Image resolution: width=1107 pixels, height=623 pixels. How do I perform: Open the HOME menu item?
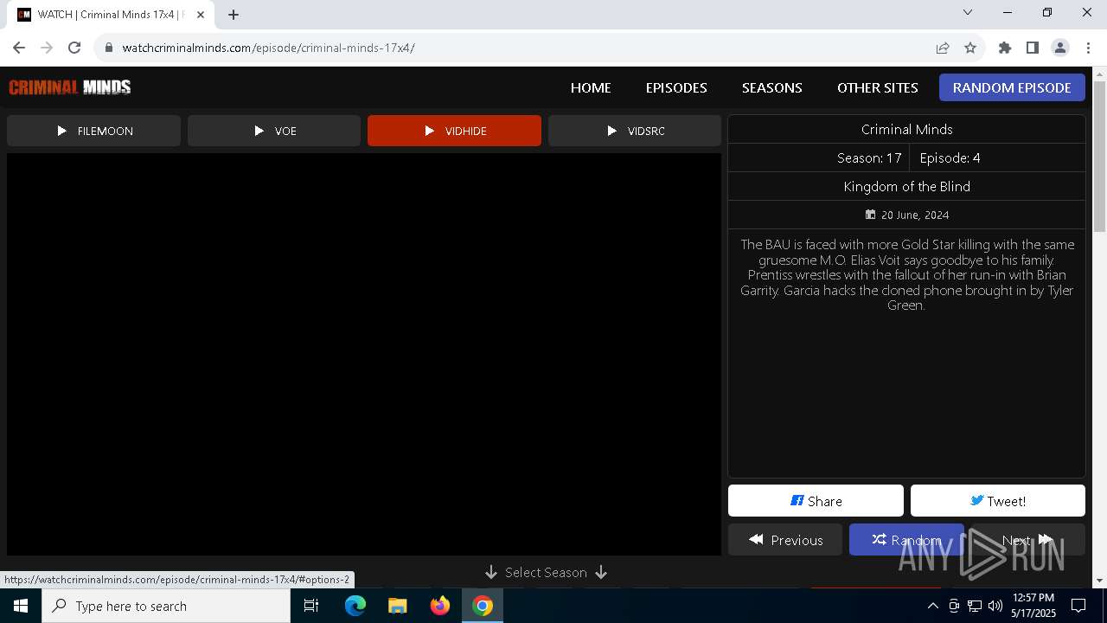591,87
